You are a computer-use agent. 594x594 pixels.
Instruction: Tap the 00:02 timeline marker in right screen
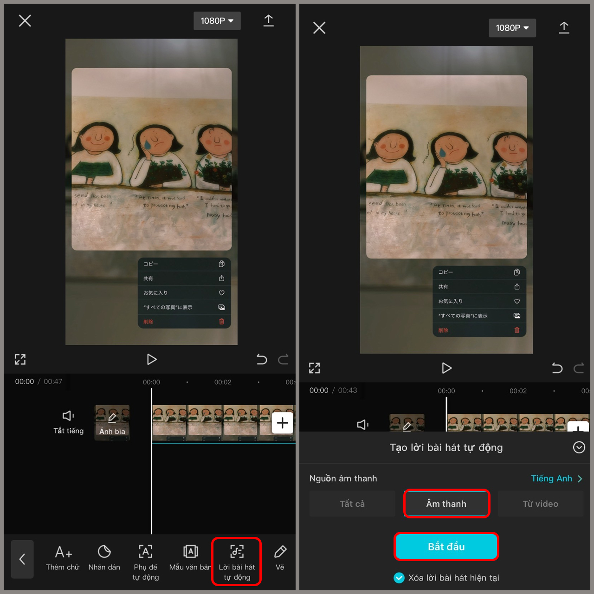click(x=518, y=391)
